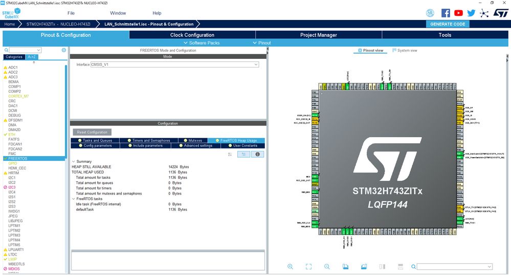
Task: Open the ST Twitter icon
Action: point(471,13)
